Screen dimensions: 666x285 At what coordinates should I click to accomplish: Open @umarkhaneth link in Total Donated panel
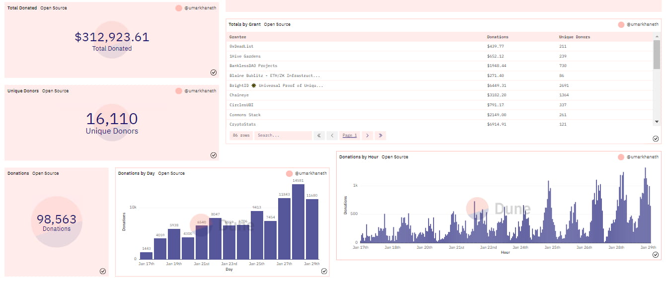coord(200,8)
